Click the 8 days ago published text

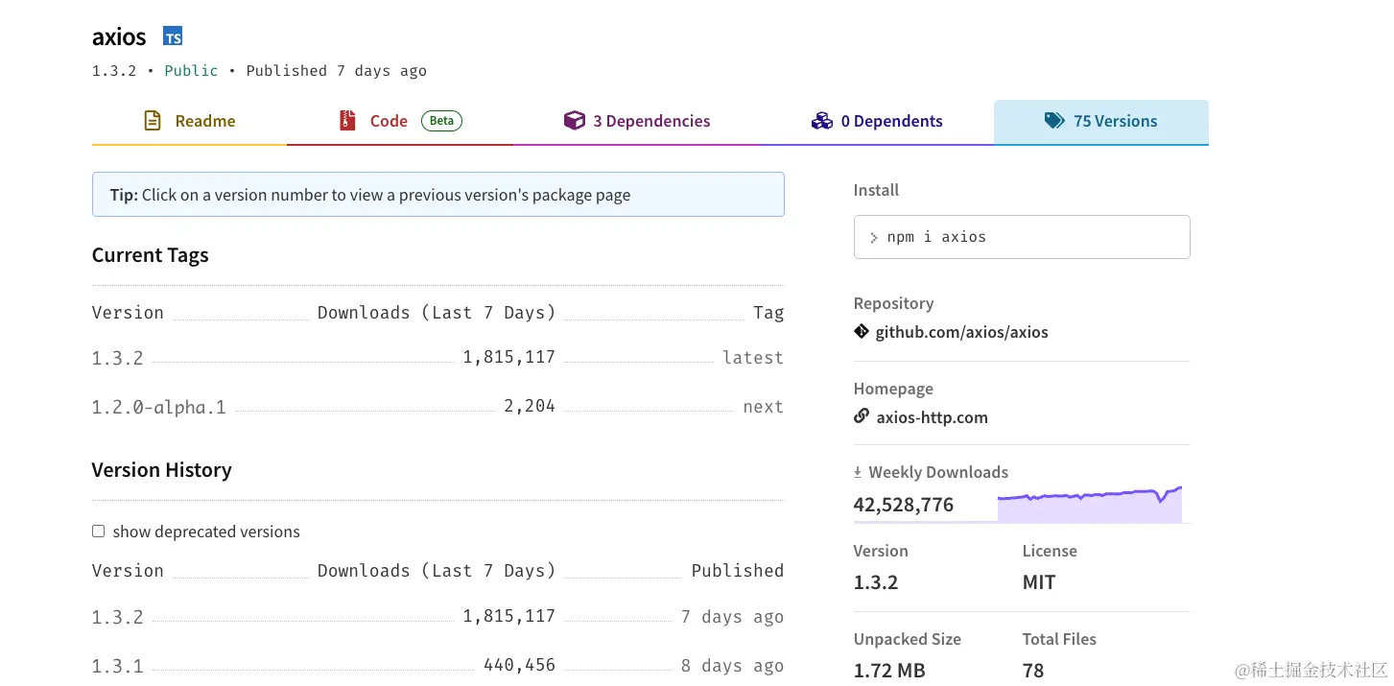(x=732, y=666)
